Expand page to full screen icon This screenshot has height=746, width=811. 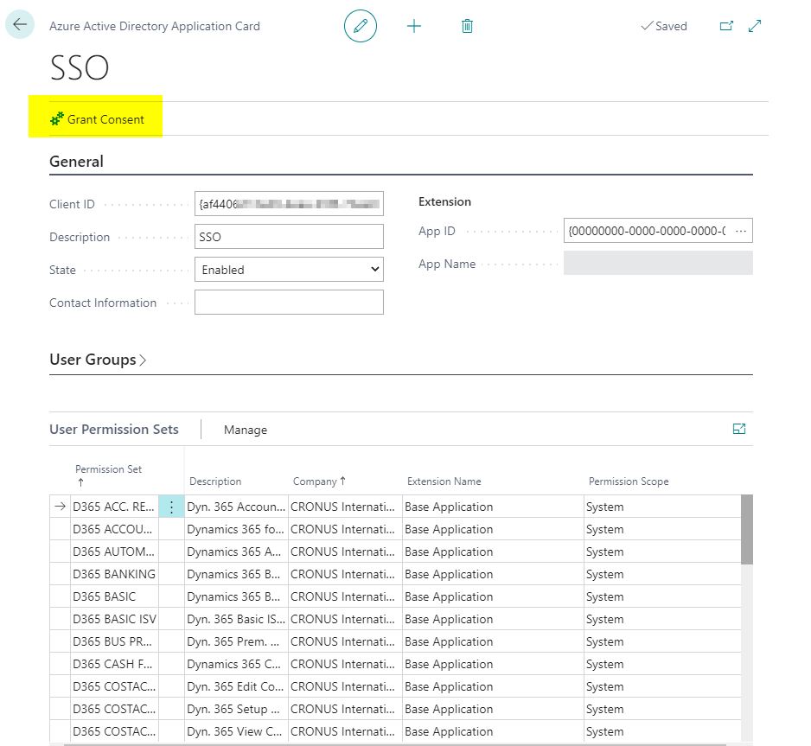pos(755,26)
